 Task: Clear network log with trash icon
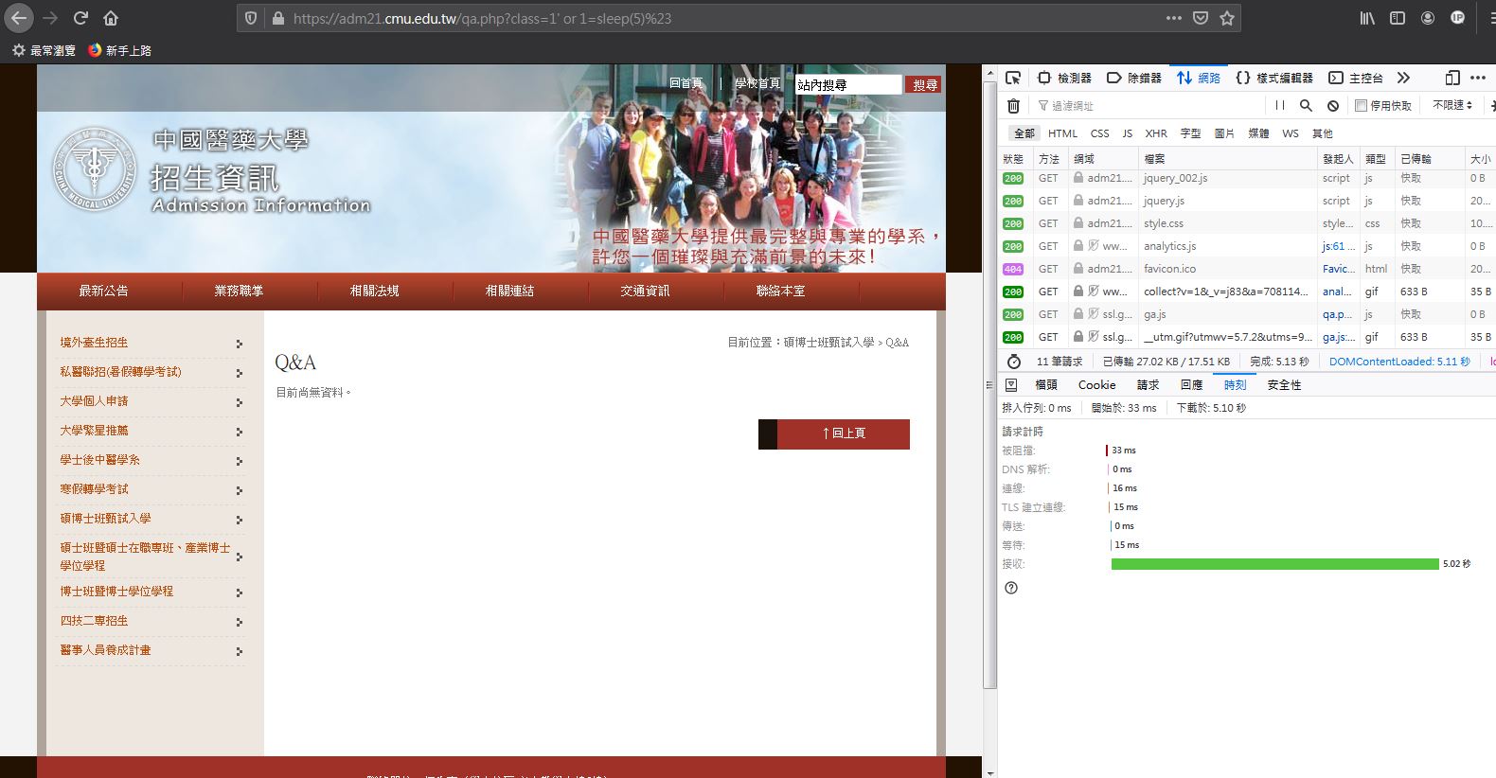coord(1013,106)
